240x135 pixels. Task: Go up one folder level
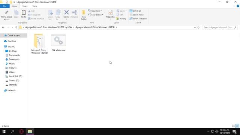click(x=16, y=27)
